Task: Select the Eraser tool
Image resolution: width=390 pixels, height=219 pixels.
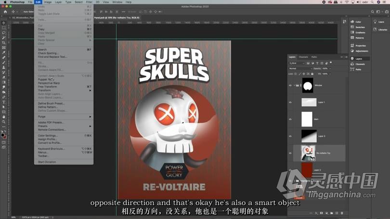Action: pyautogui.click(x=3, y=77)
